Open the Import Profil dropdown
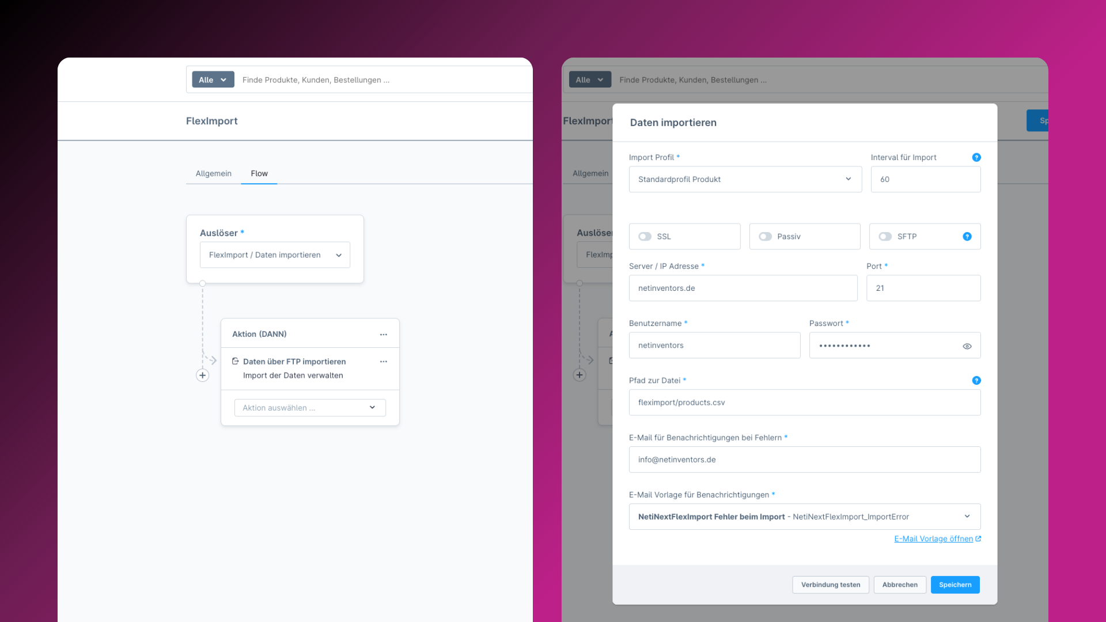1106x622 pixels. point(745,180)
